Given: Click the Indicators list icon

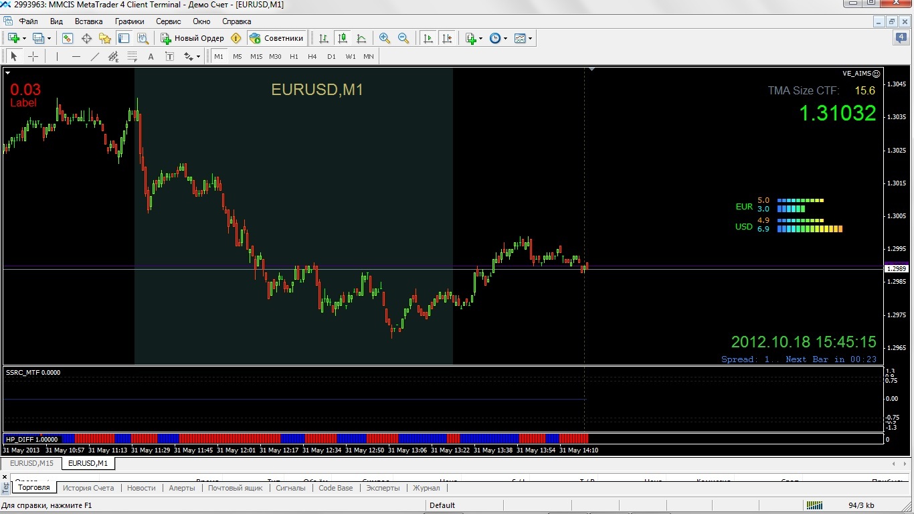Looking at the screenshot, I should tap(470, 38).
